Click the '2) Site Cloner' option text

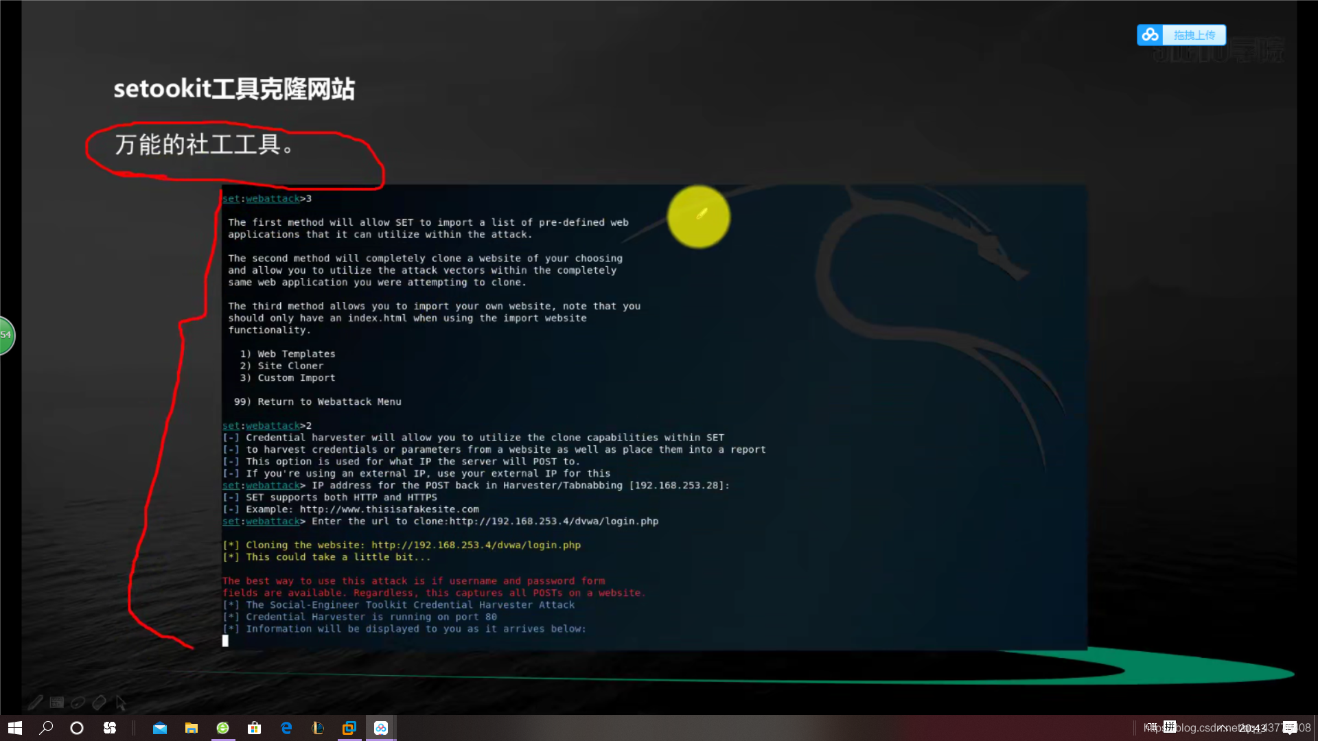click(281, 366)
